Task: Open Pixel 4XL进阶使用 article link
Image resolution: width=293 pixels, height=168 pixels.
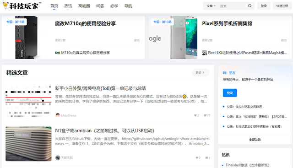Action: [x=247, y=53]
